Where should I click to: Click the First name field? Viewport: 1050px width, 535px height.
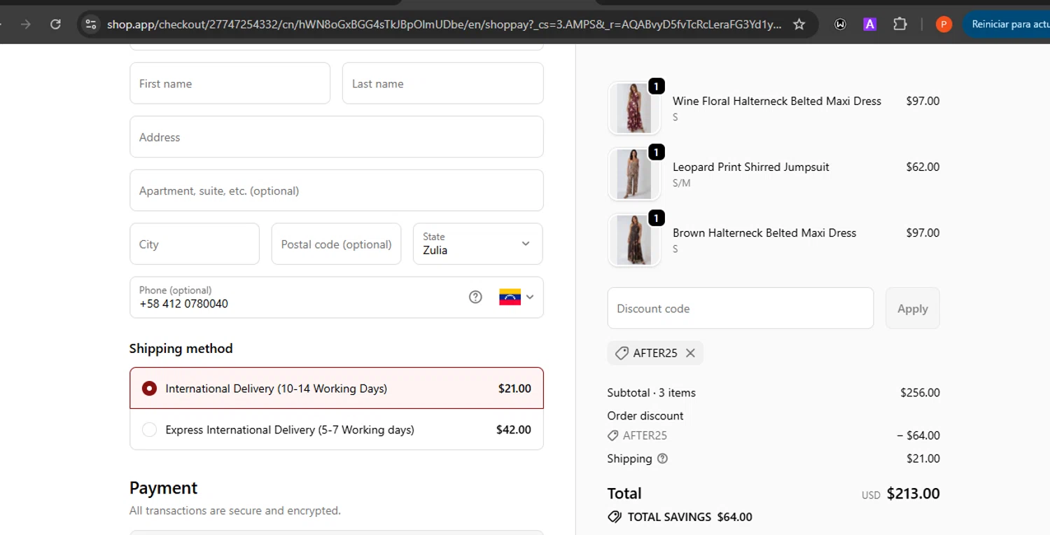pyautogui.click(x=230, y=83)
